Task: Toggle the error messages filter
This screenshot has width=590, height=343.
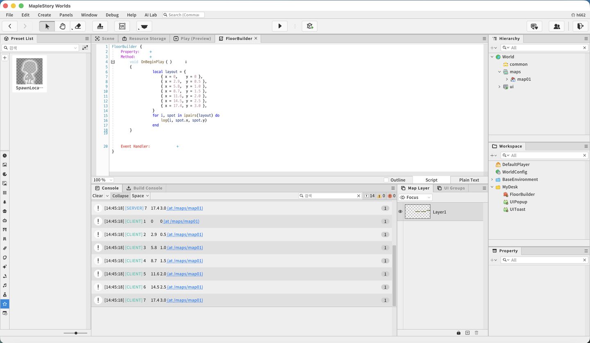Action: (x=392, y=196)
